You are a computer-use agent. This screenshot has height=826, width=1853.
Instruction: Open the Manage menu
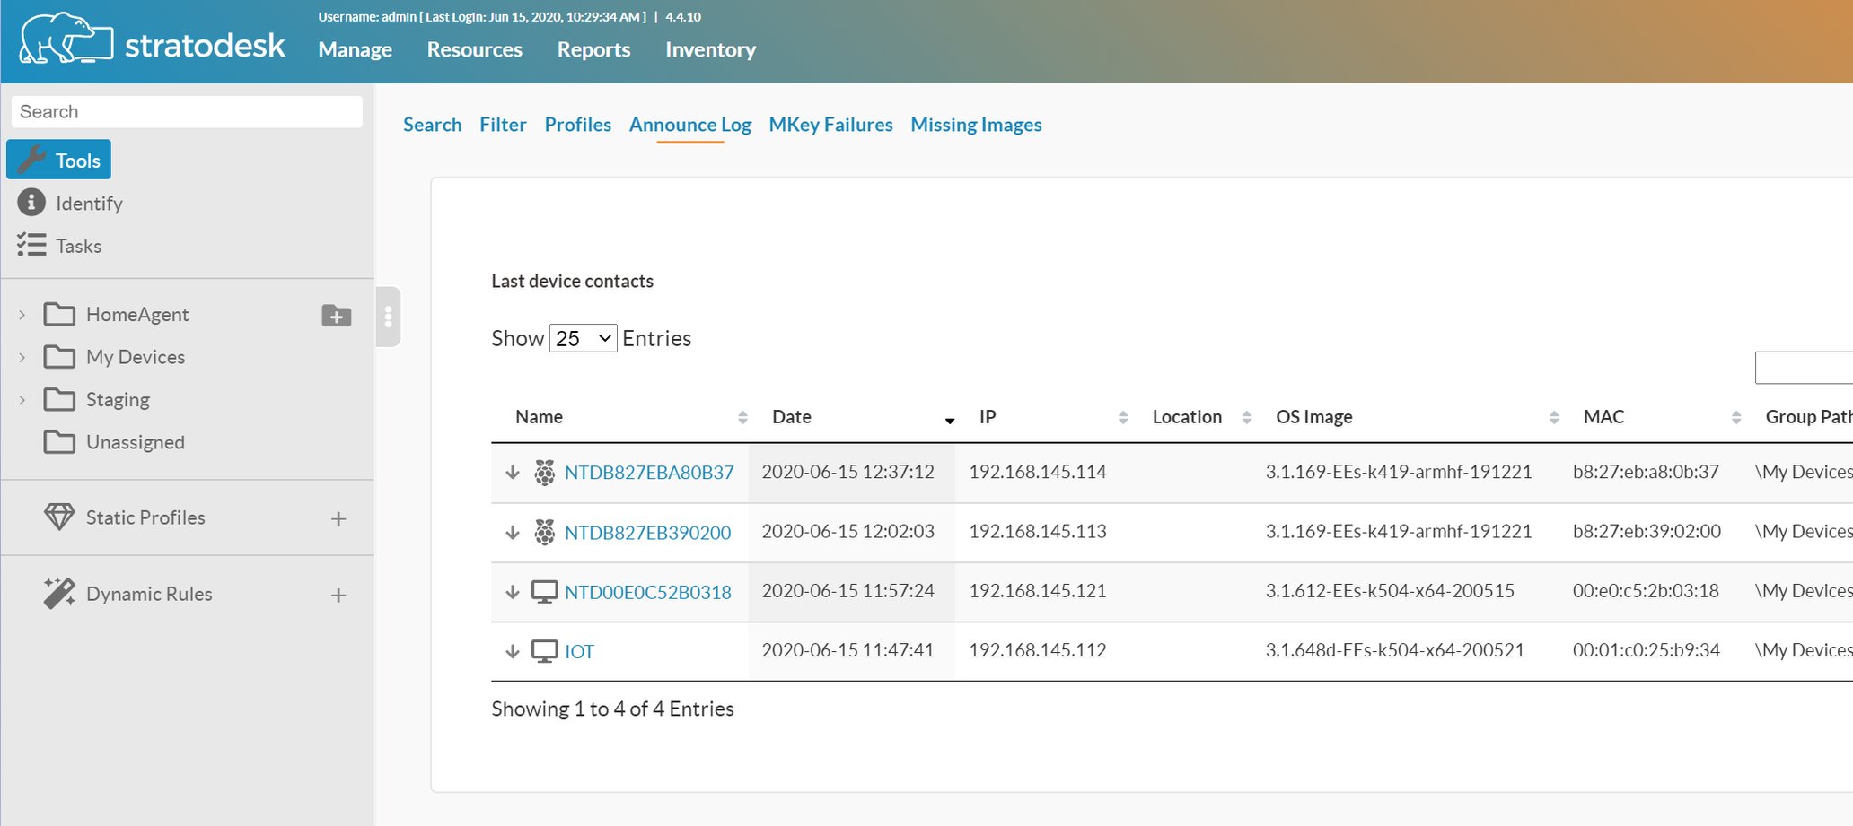pos(355,49)
